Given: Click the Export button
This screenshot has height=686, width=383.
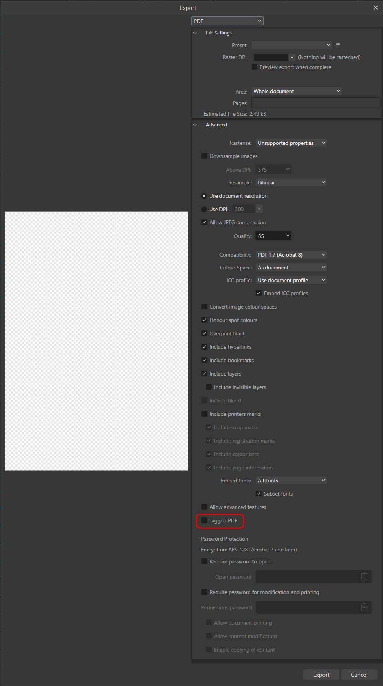Looking at the screenshot, I should (321, 675).
